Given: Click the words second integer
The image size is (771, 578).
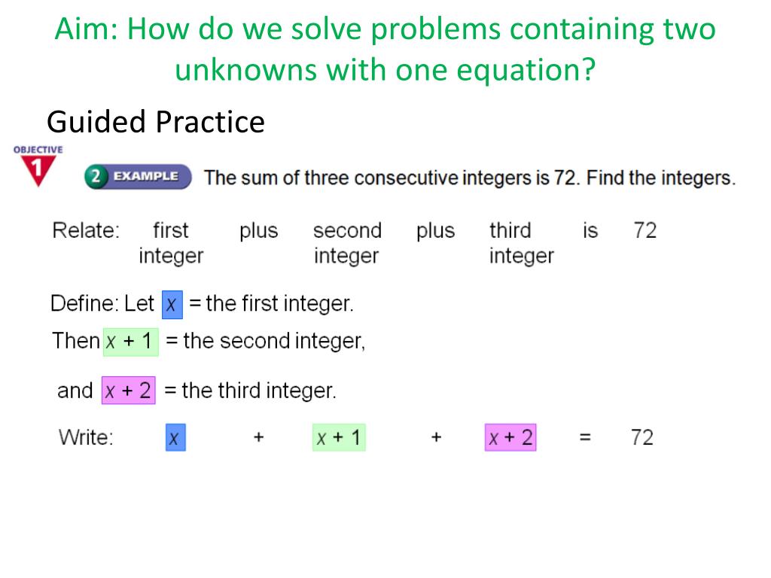Looking at the screenshot, I should [347, 243].
